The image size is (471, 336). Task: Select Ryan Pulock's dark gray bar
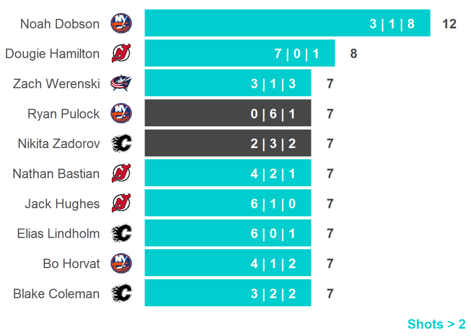[228, 114]
